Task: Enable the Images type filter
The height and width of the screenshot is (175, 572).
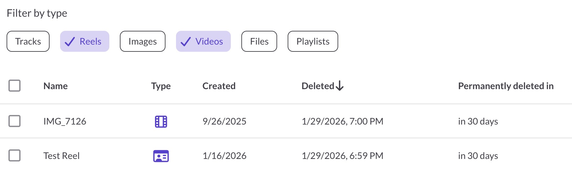Action: [x=143, y=41]
